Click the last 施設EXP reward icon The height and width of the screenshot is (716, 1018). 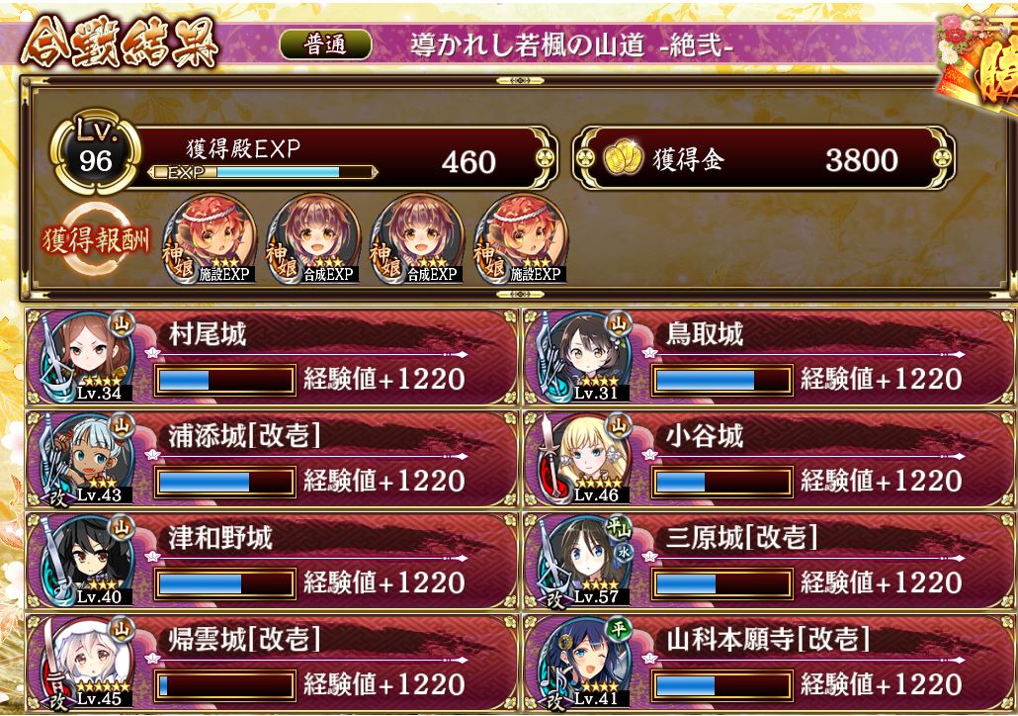(521, 239)
